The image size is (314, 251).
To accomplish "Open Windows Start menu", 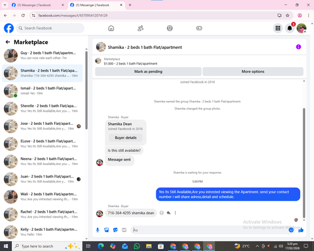I will (x=6, y=246).
